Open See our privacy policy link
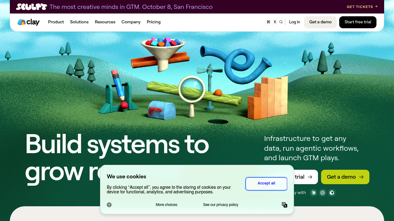The image size is (394, 221). (221, 205)
